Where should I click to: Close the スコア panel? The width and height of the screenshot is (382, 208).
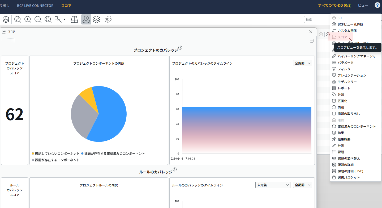click(x=311, y=32)
